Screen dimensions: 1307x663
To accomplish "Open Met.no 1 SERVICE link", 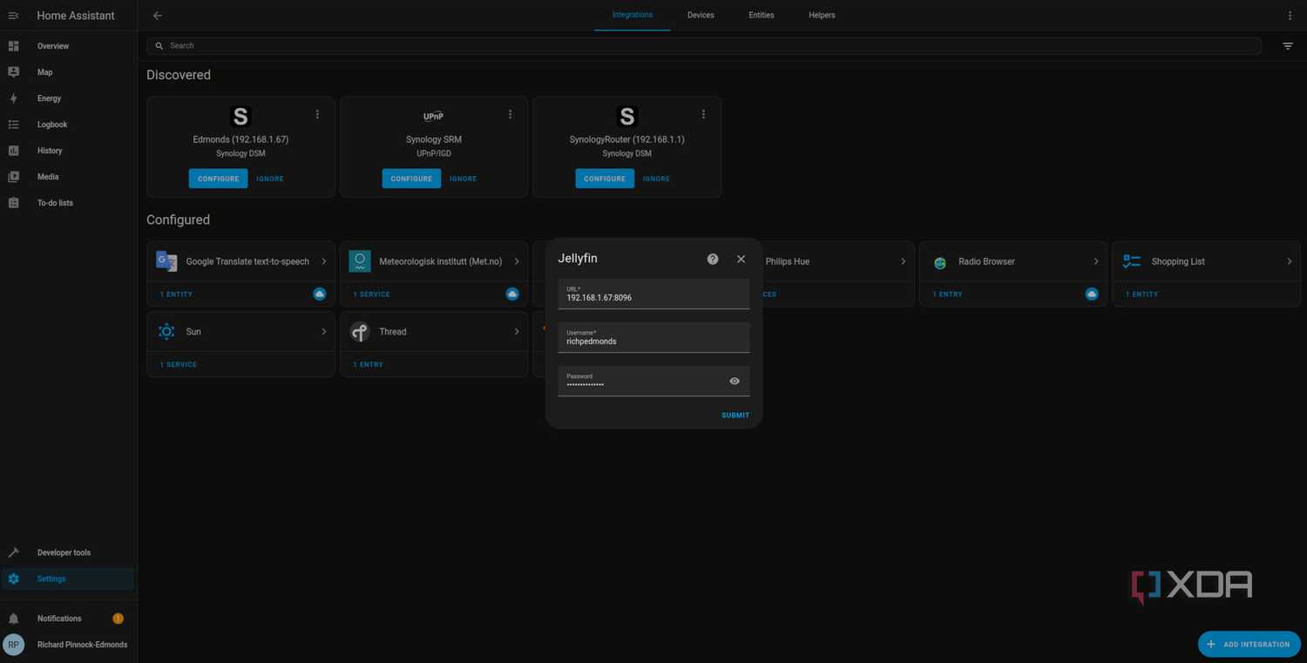I will (x=372, y=294).
